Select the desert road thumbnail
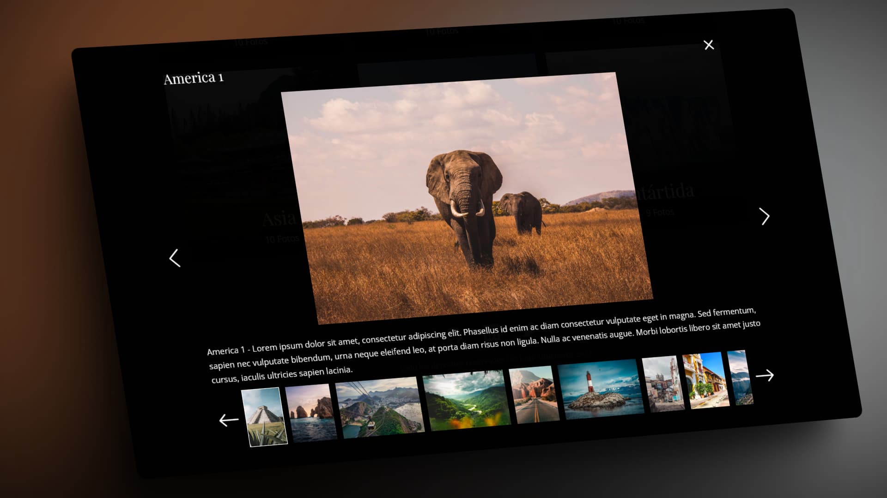The image size is (887, 498). coord(534,394)
